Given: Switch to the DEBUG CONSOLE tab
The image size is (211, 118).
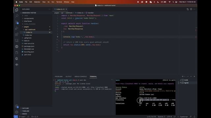Looking at the screenshot, I should [80, 76].
